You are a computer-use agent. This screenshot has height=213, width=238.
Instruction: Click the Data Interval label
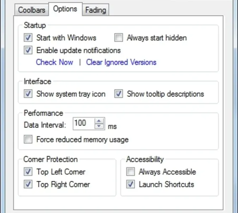click(x=45, y=125)
